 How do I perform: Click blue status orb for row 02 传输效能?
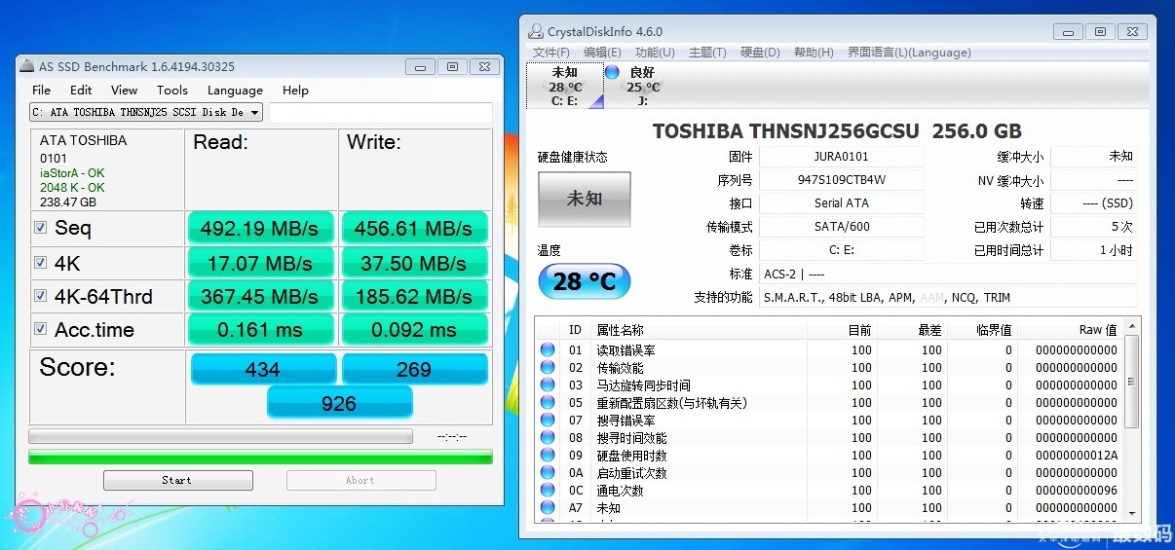(x=548, y=368)
